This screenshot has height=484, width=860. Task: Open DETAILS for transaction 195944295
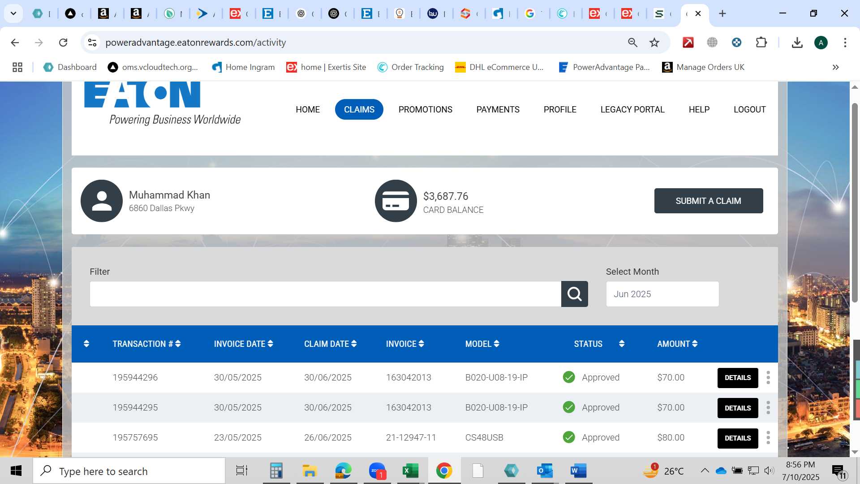(x=738, y=408)
